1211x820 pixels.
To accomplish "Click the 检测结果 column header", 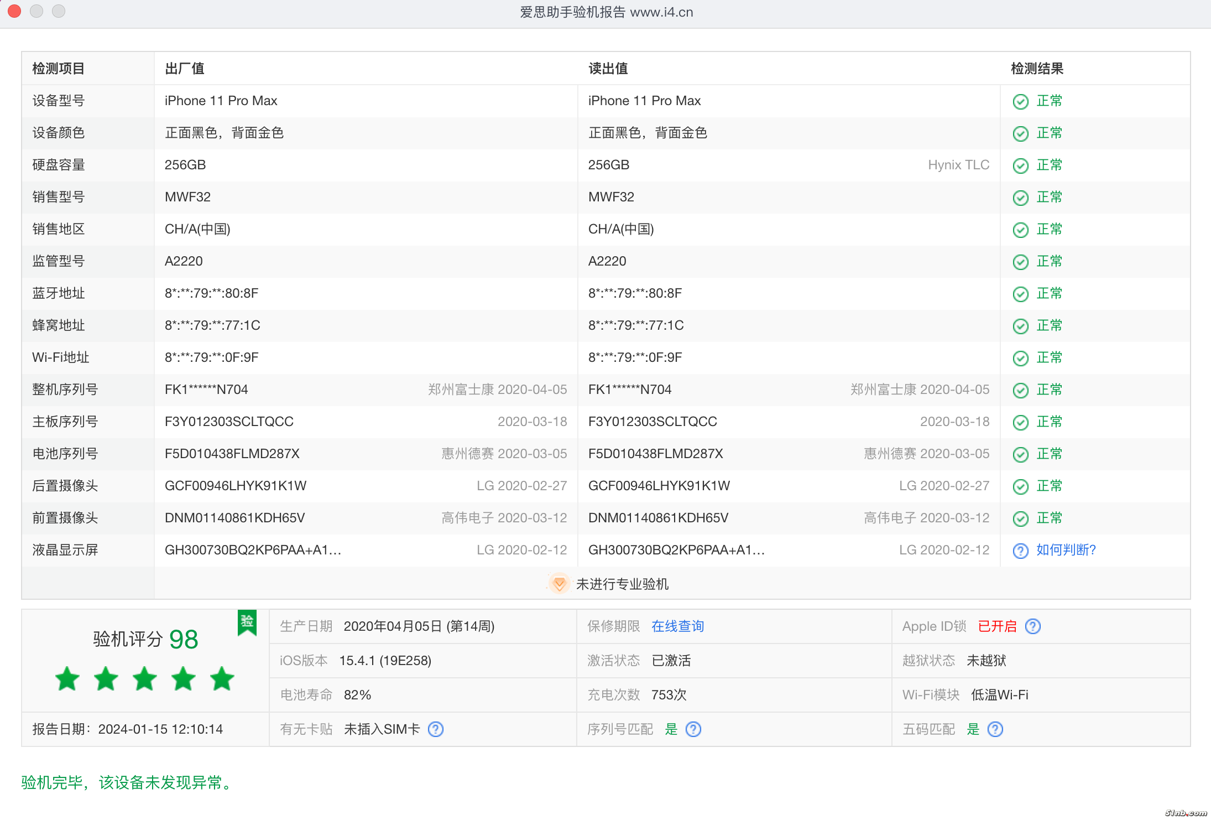I will tap(1037, 69).
